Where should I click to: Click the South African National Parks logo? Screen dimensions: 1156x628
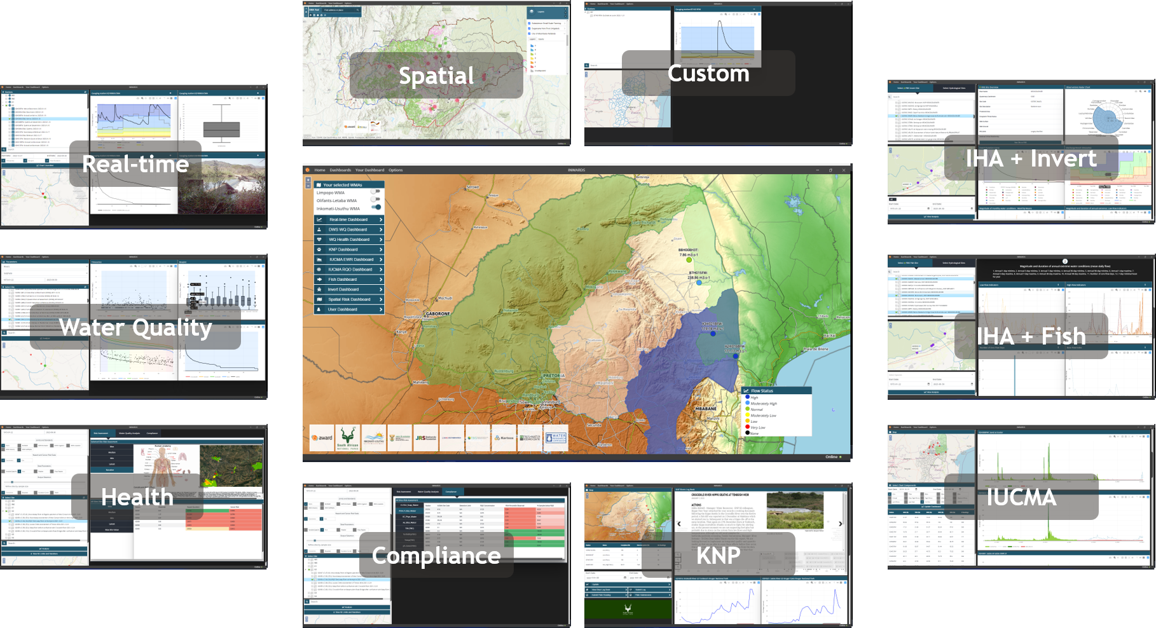click(347, 438)
